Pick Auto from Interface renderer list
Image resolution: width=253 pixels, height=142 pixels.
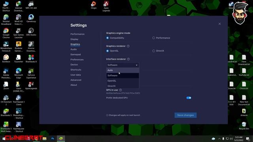click(123, 70)
